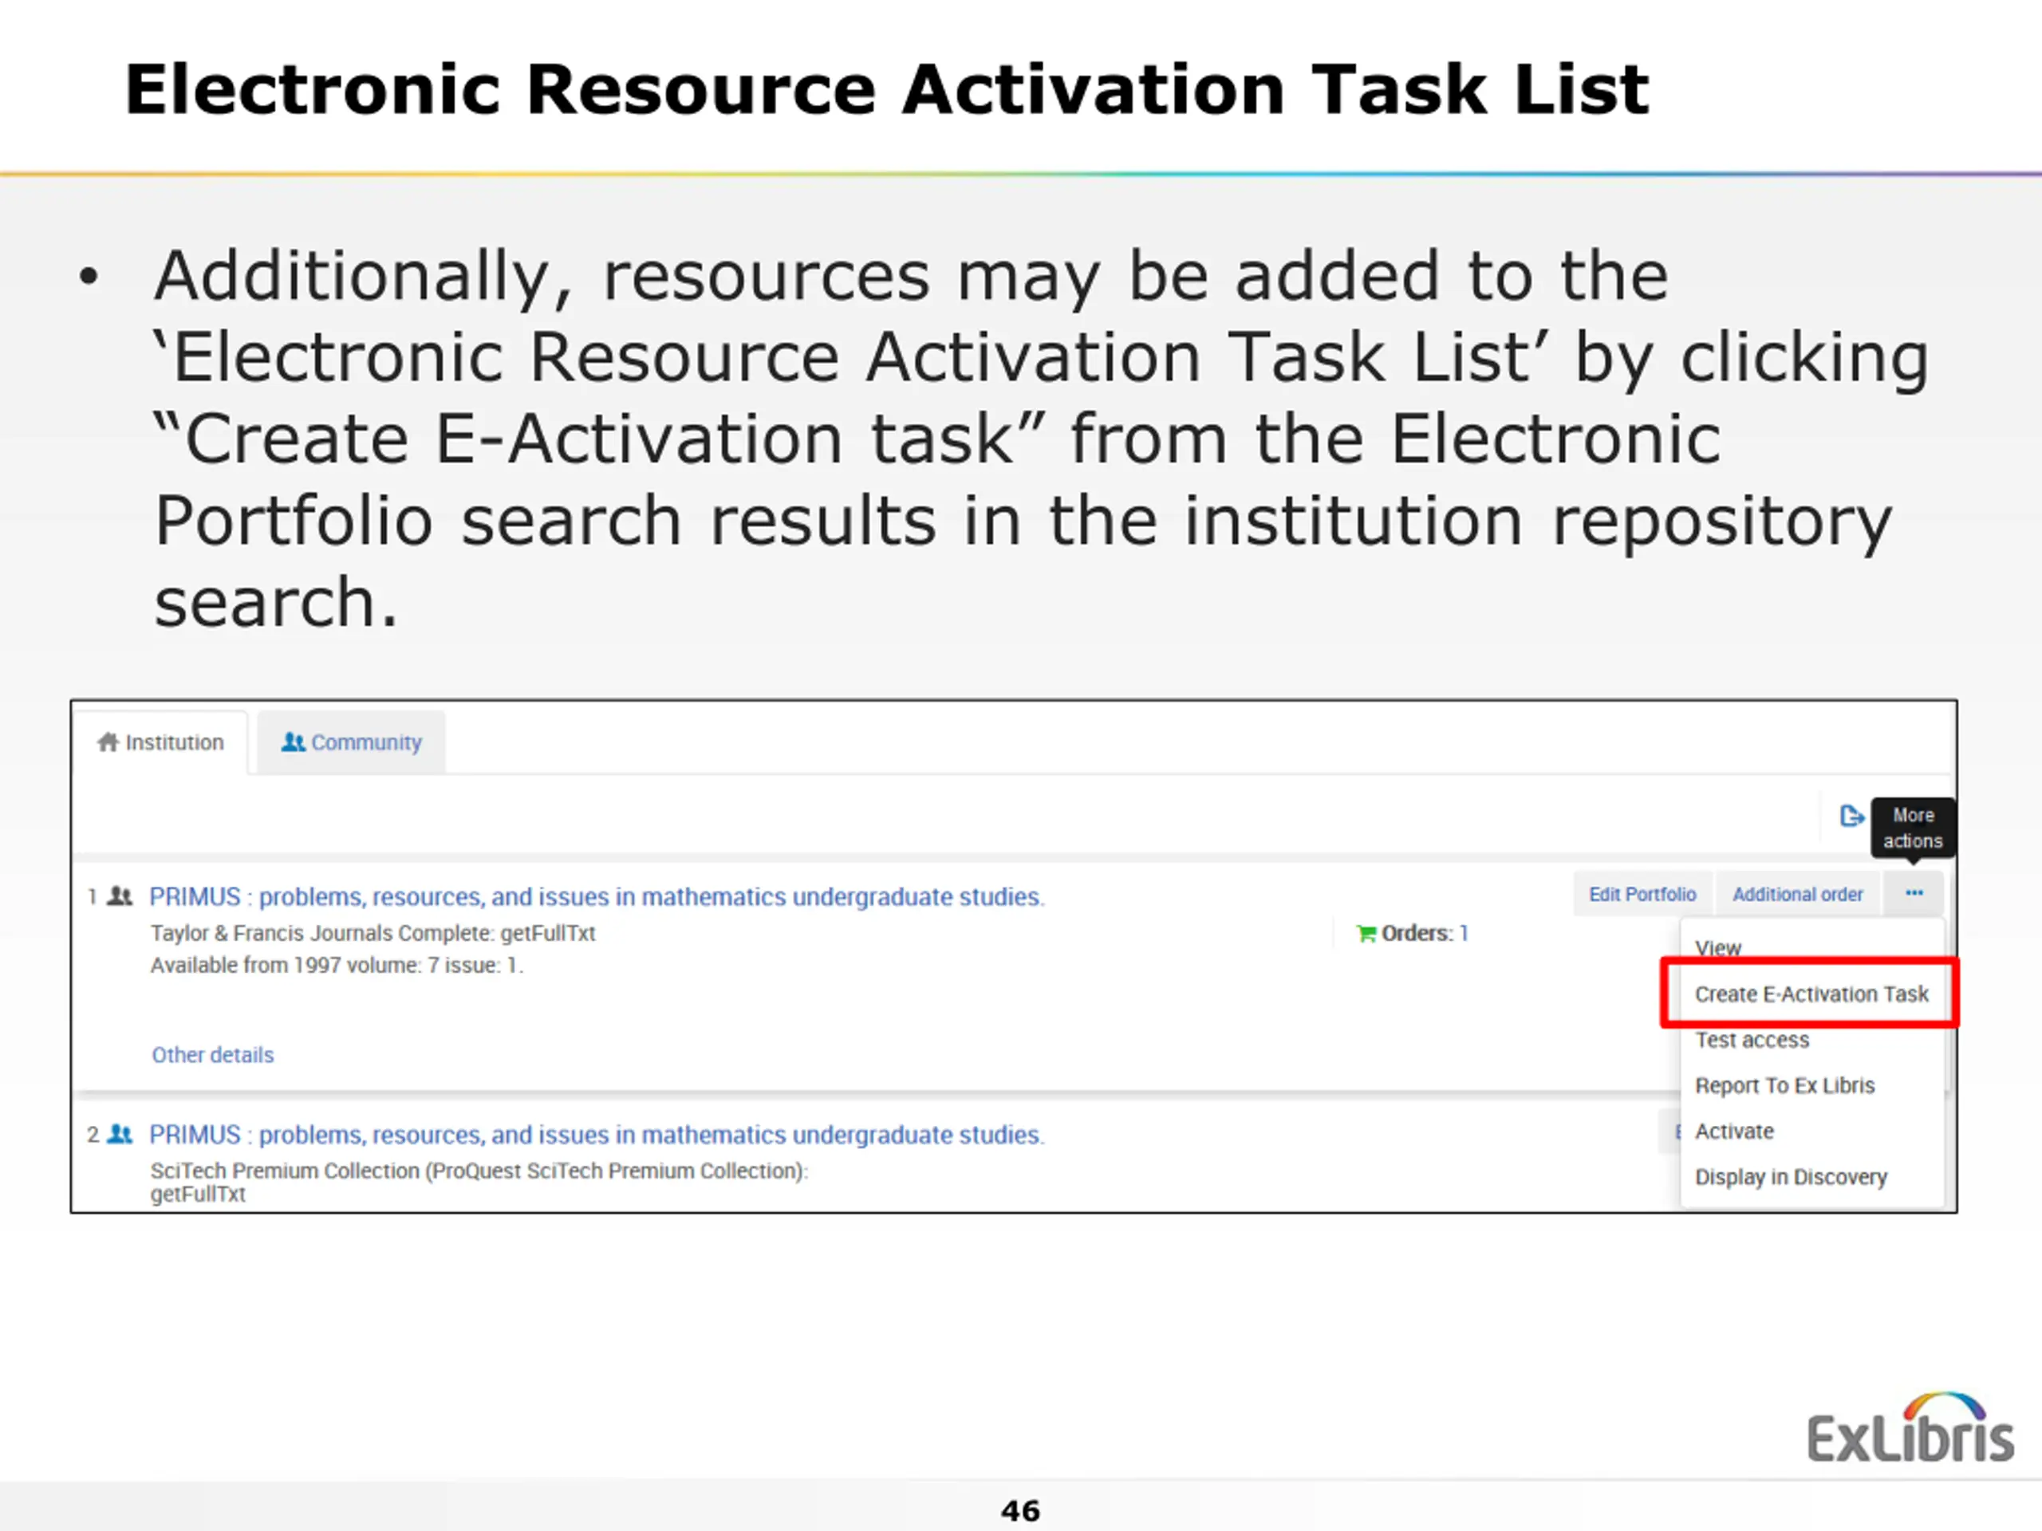
Task: Select Test access in the dropdown menu
Action: click(1751, 1040)
